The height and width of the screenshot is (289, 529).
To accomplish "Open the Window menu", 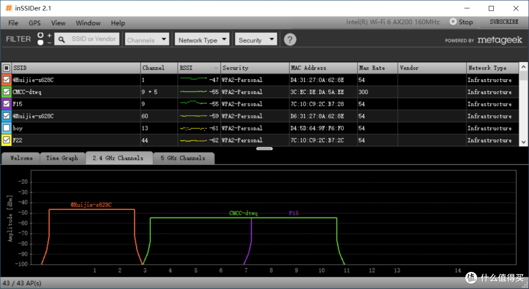I will 88,23.
